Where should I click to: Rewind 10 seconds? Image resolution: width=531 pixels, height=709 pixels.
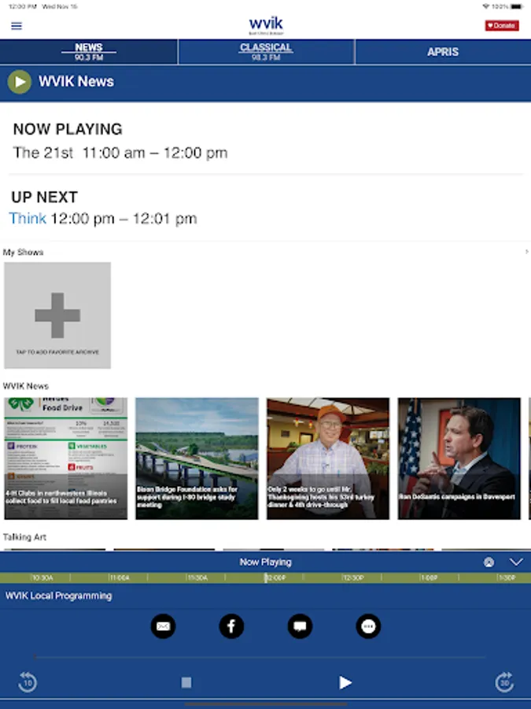28,682
